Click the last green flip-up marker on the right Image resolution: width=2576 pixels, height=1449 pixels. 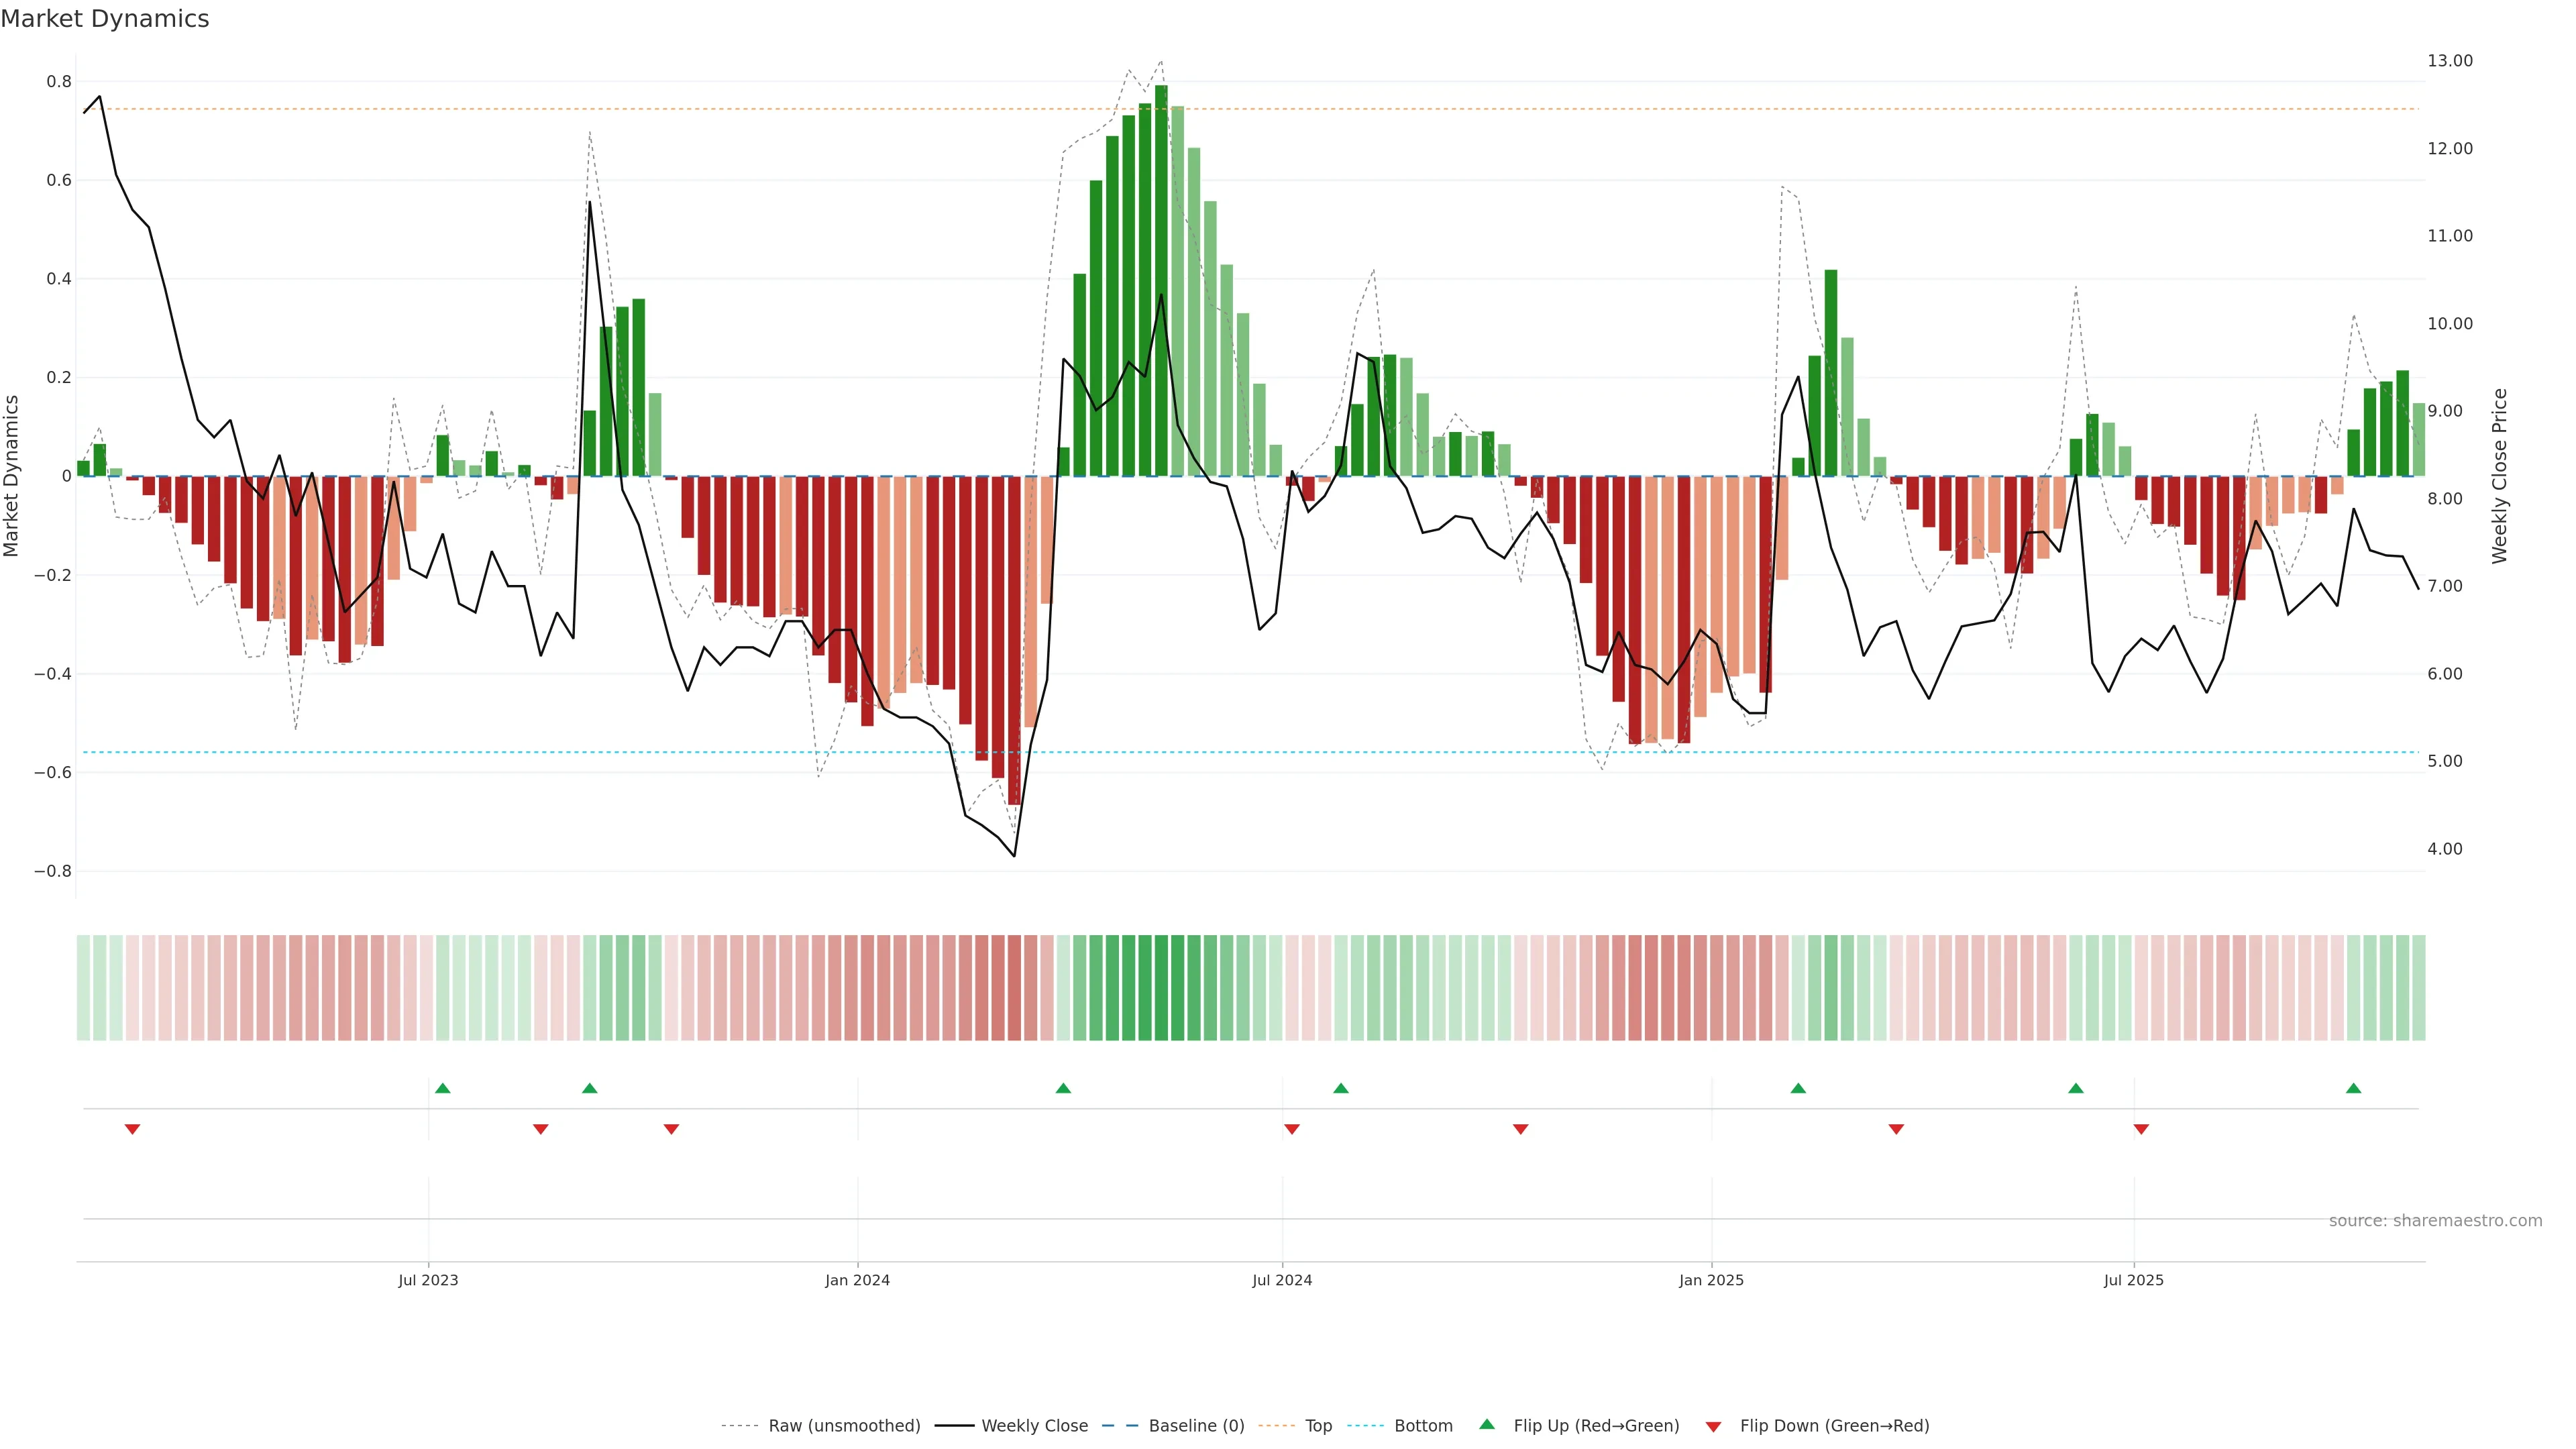coord(2353,1088)
